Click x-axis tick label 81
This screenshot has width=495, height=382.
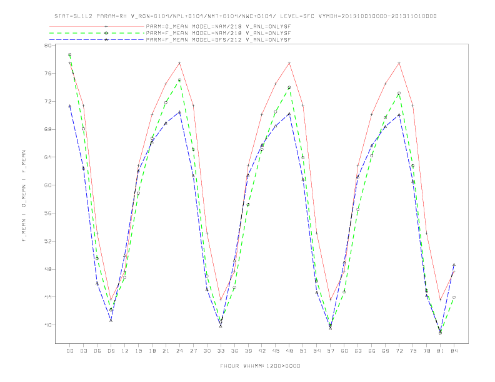pos(441,351)
